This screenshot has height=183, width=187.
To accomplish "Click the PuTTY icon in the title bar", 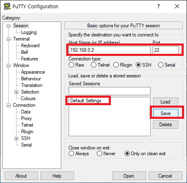I will [7, 6].
